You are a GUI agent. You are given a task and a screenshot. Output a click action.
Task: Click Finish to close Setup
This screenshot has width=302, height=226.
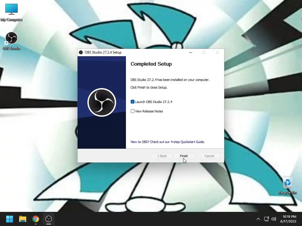(x=184, y=156)
